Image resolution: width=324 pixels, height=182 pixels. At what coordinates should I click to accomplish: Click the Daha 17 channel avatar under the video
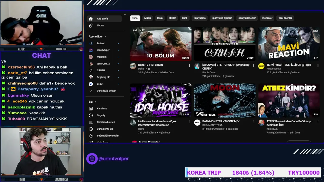tap(133, 66)
